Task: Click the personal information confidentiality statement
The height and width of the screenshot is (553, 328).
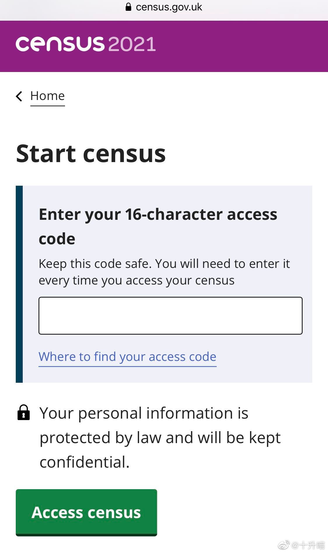Action: [160, 437]
